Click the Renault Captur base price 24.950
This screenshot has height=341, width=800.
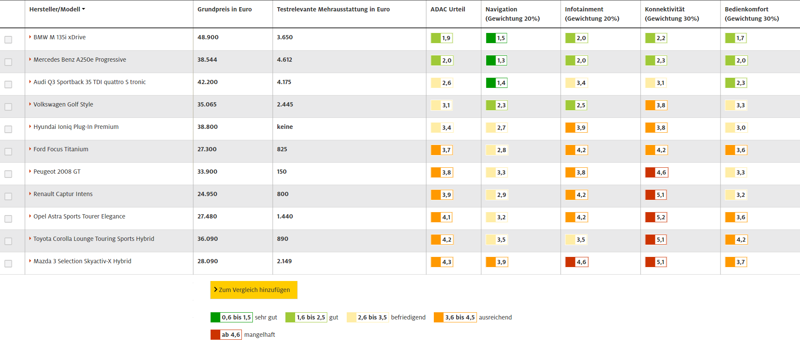[x=207, y=194]
